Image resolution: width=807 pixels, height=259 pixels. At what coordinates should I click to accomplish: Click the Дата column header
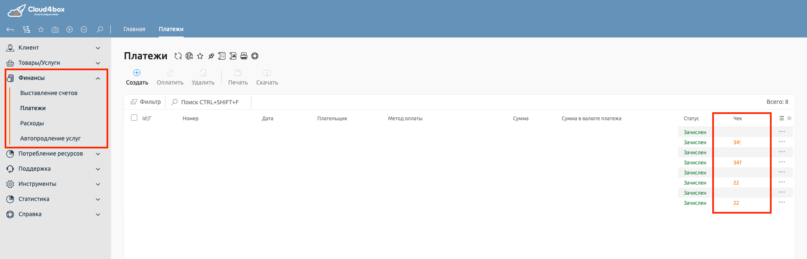pos(267,119)
